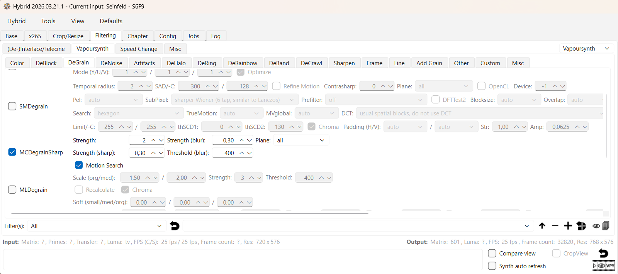Enable the SMDegrain checkbox
618x274 pixels.
pyautogui.click(x=12, y=106)
